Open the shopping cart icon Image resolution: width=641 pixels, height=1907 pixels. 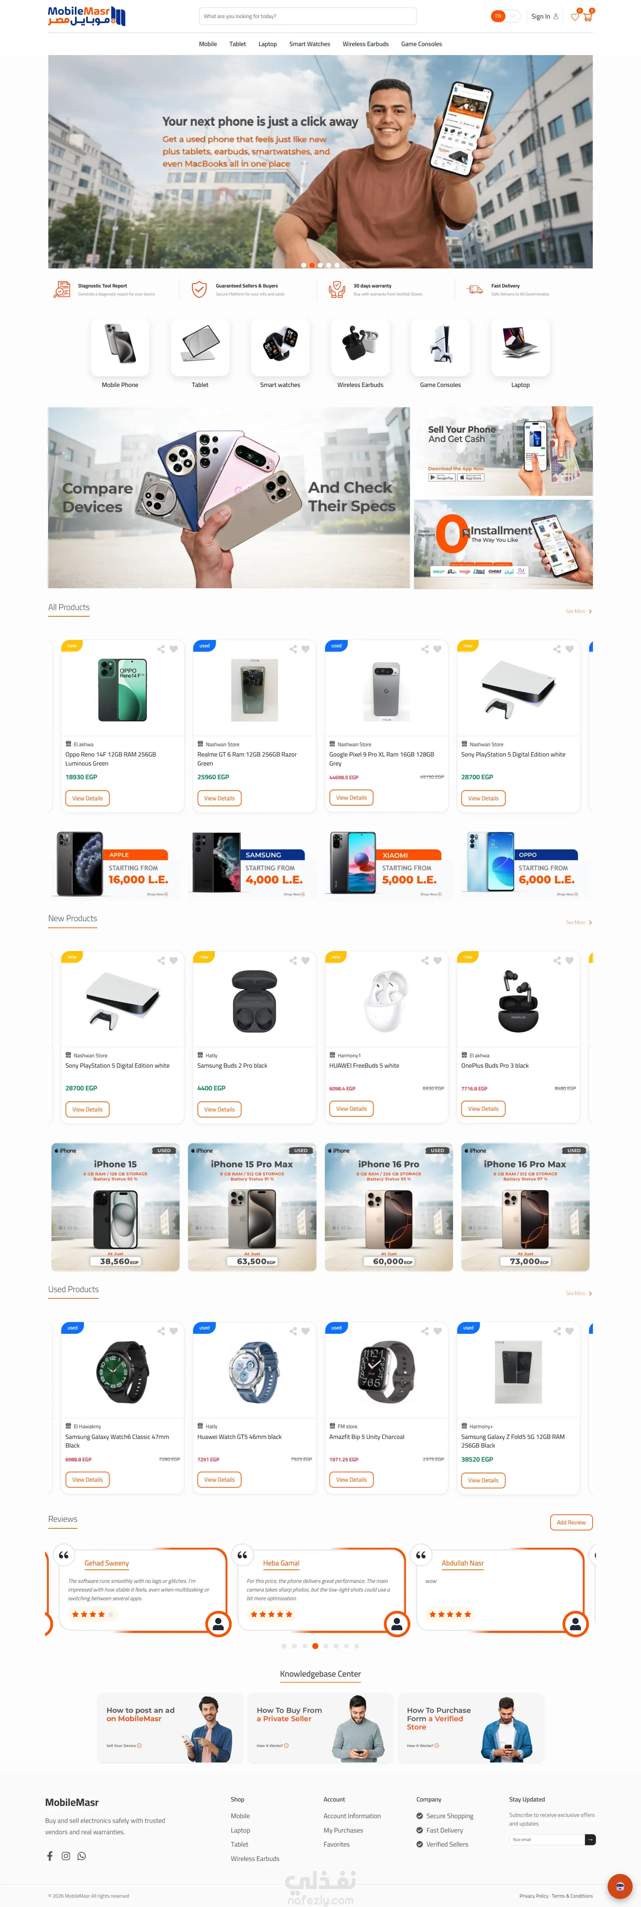pyautogui.click(x=588, y=17)
